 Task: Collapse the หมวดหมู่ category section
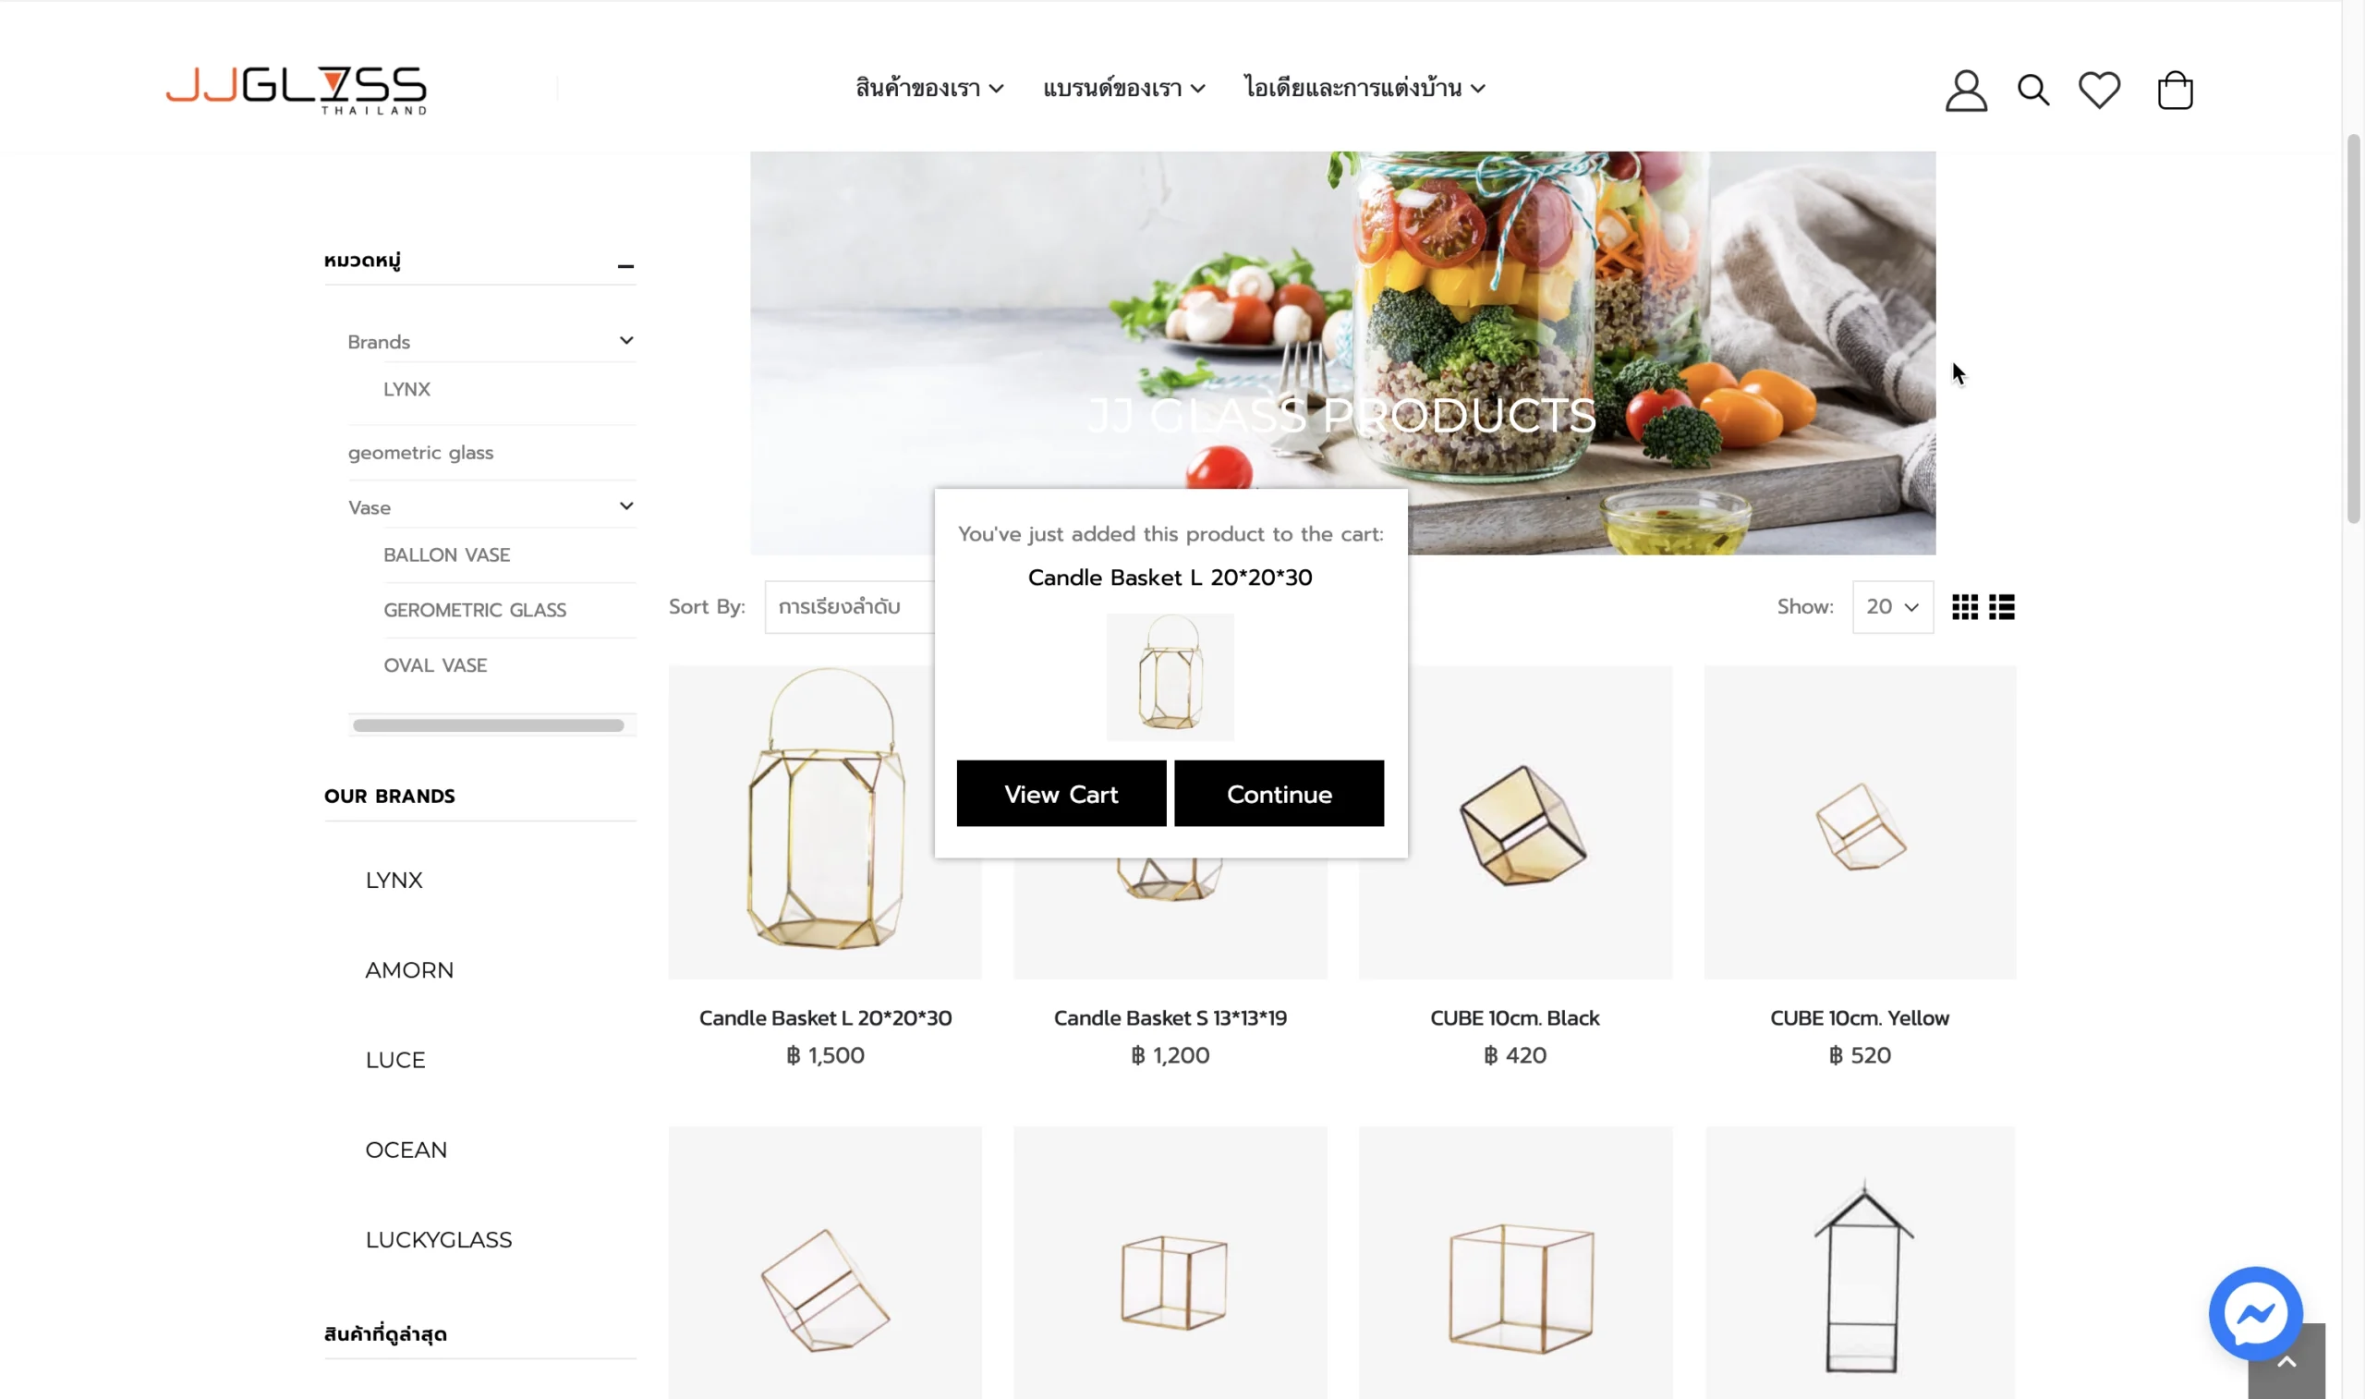tap(625, 267)
